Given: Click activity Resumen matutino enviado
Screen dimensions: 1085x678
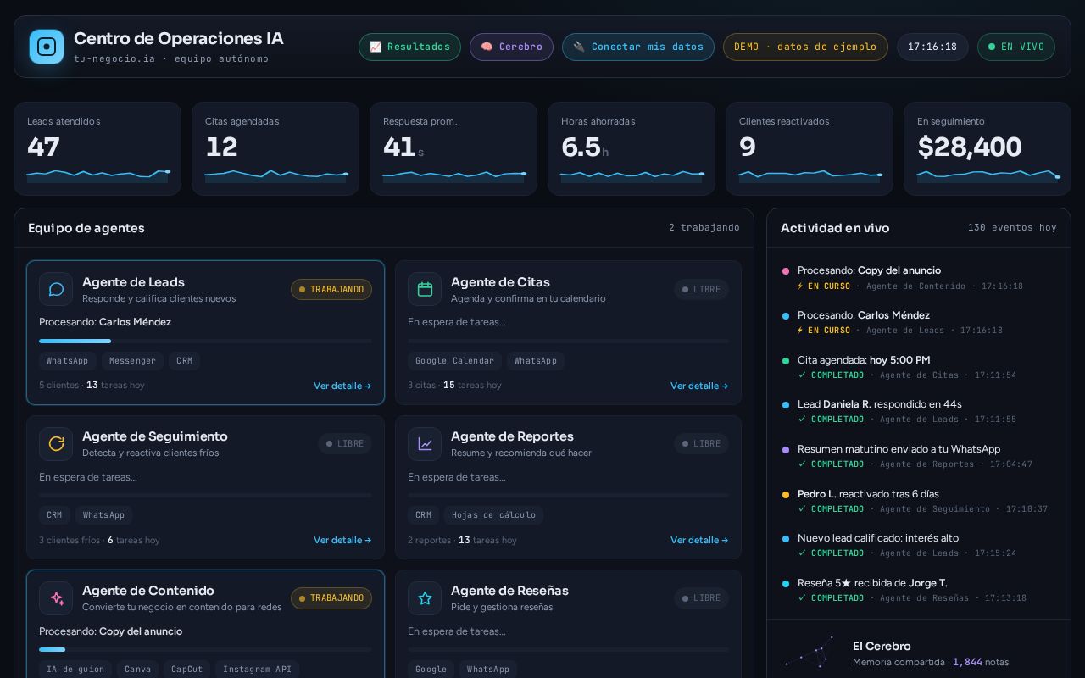Looking at the screenshot, I should pos(919,456).
